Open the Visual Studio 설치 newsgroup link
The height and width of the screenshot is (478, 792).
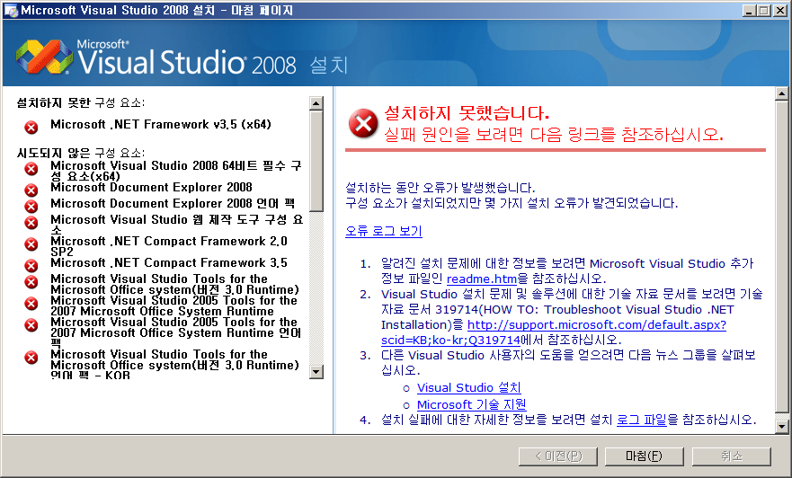[468, 387]
